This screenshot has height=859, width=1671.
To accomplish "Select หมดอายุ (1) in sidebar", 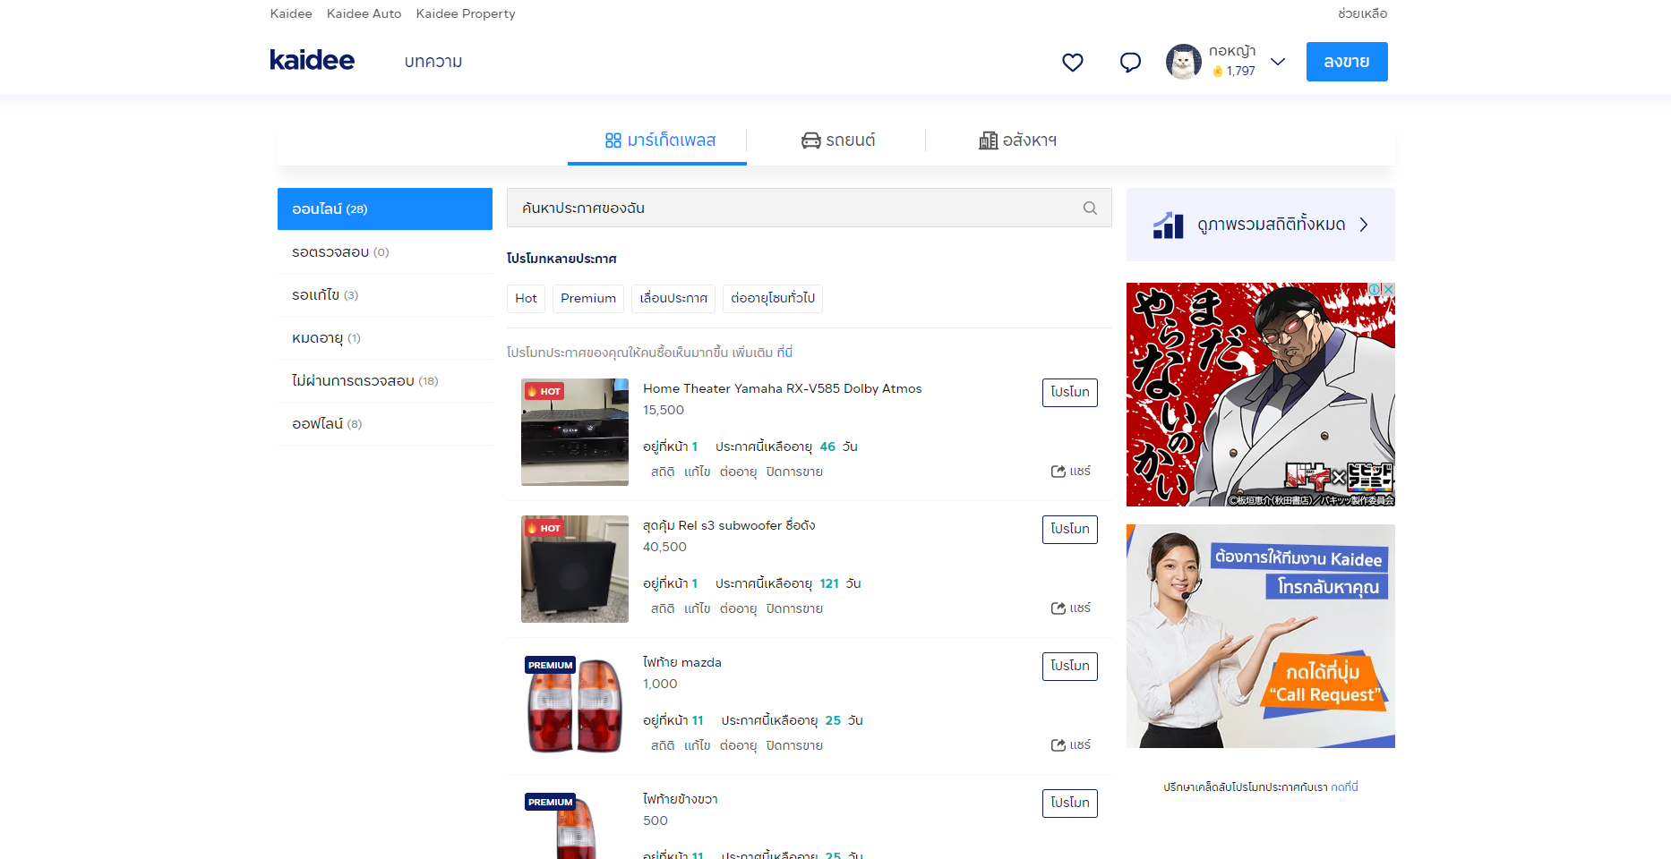I will pyautogui.click(x=385, y=338).
